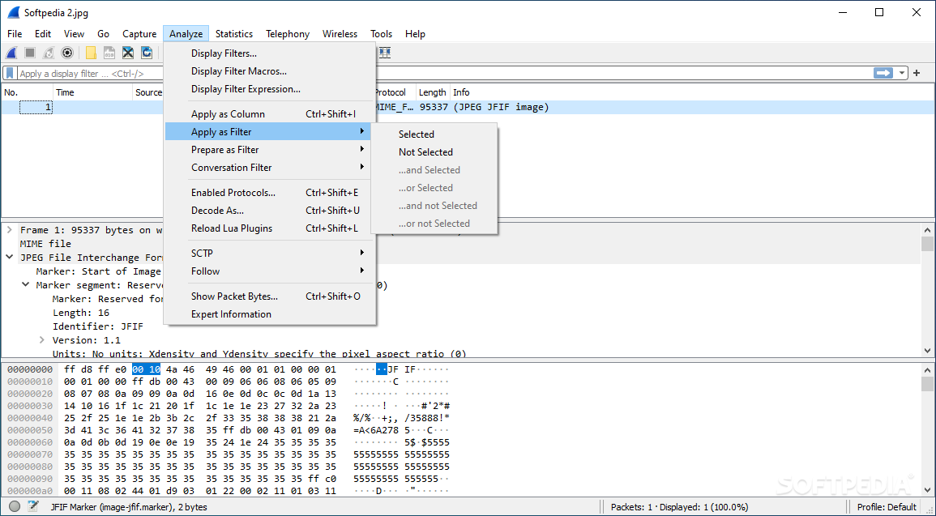Save this capture file icon

[109, 53]
